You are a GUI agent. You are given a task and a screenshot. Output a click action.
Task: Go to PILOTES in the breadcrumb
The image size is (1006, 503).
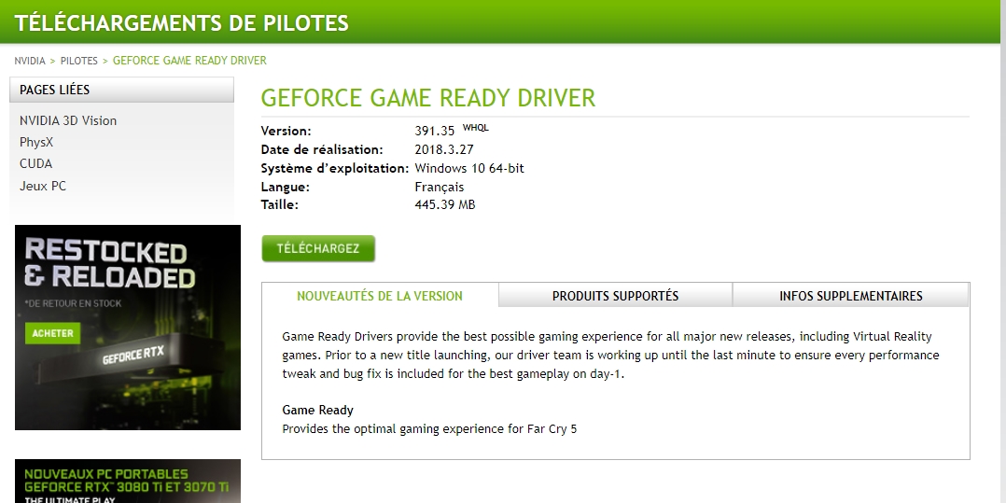tap(79, 61)
